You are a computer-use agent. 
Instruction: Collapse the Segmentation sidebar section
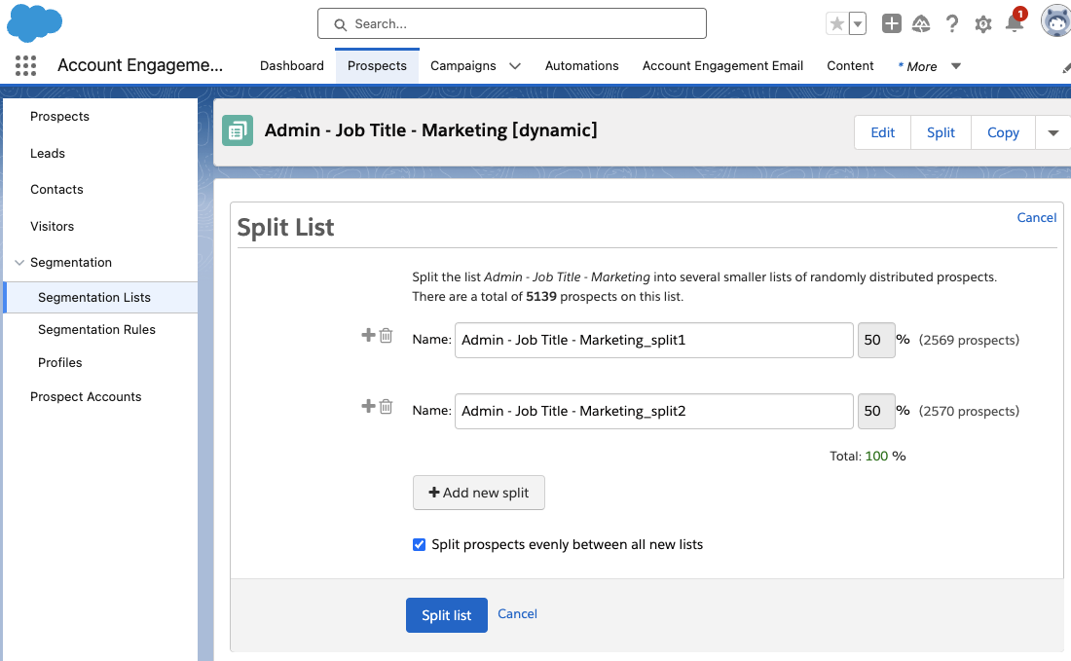[x=19, y=262]
